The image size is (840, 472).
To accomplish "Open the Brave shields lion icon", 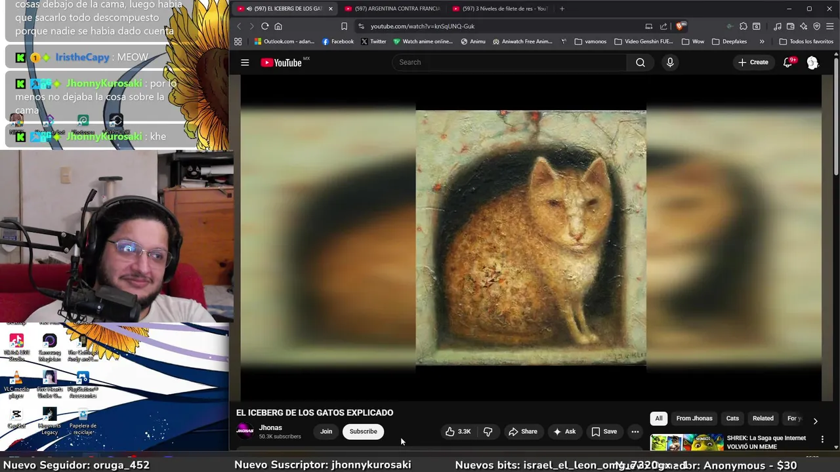I will point(681,26).
